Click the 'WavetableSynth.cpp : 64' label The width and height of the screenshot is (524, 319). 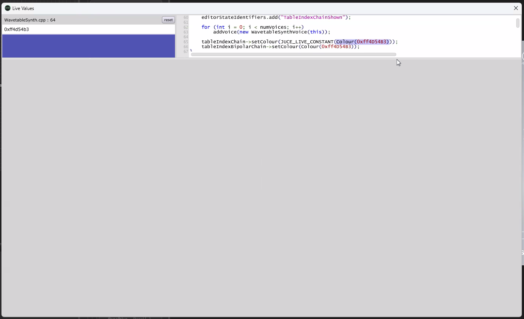tap(30, 20)
